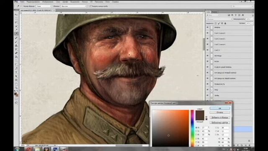Select the Brush tool
268x151 pixels.
click(16, 42)
